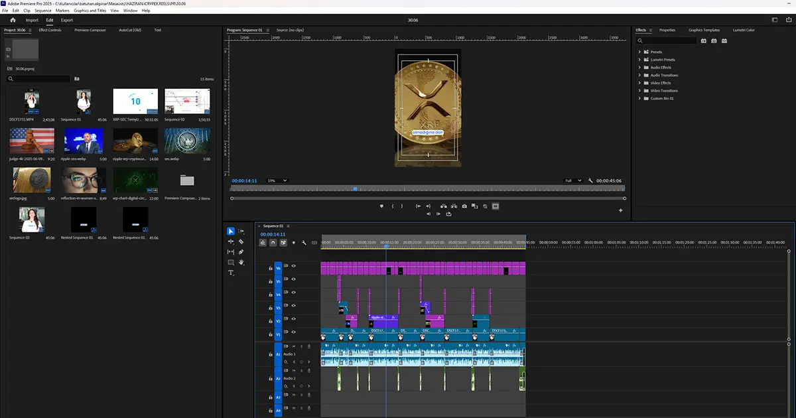Select the Razor tool
796x418 pixels.
point(241,242)
